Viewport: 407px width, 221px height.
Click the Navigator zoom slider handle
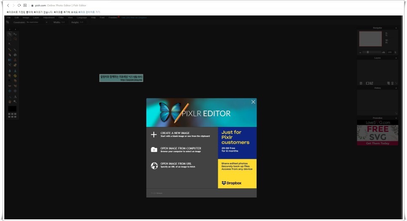point(367,52)
